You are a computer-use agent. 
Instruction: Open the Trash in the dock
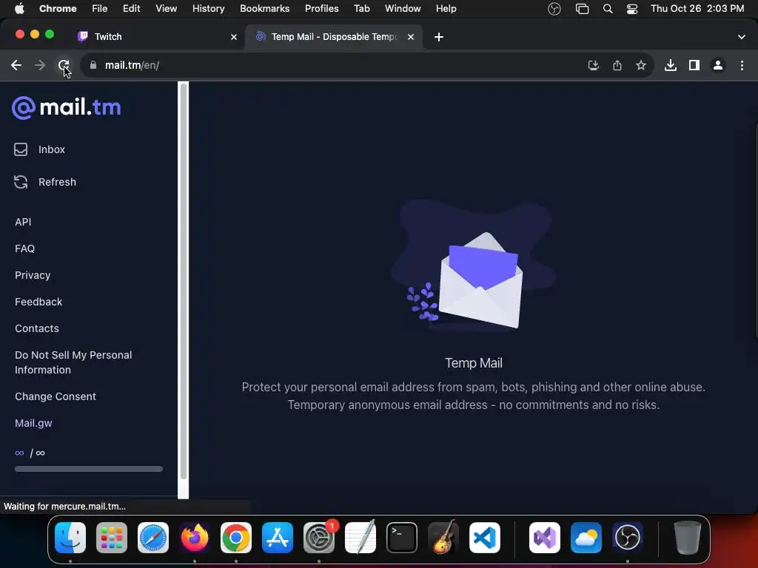click(688, 538)
